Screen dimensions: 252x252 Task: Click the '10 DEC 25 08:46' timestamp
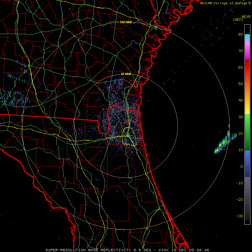click(190, 250)
